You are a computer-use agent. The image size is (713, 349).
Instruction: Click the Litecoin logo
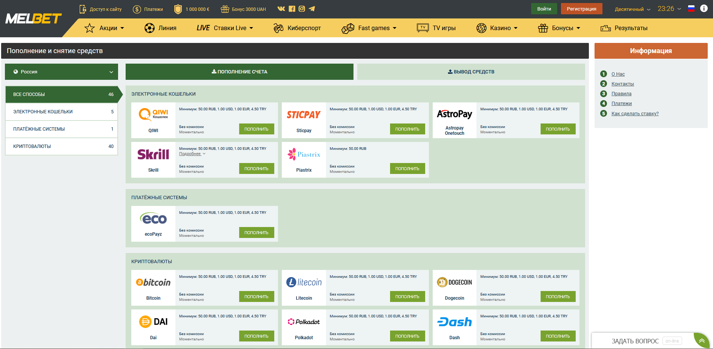[x=304, y=282]
